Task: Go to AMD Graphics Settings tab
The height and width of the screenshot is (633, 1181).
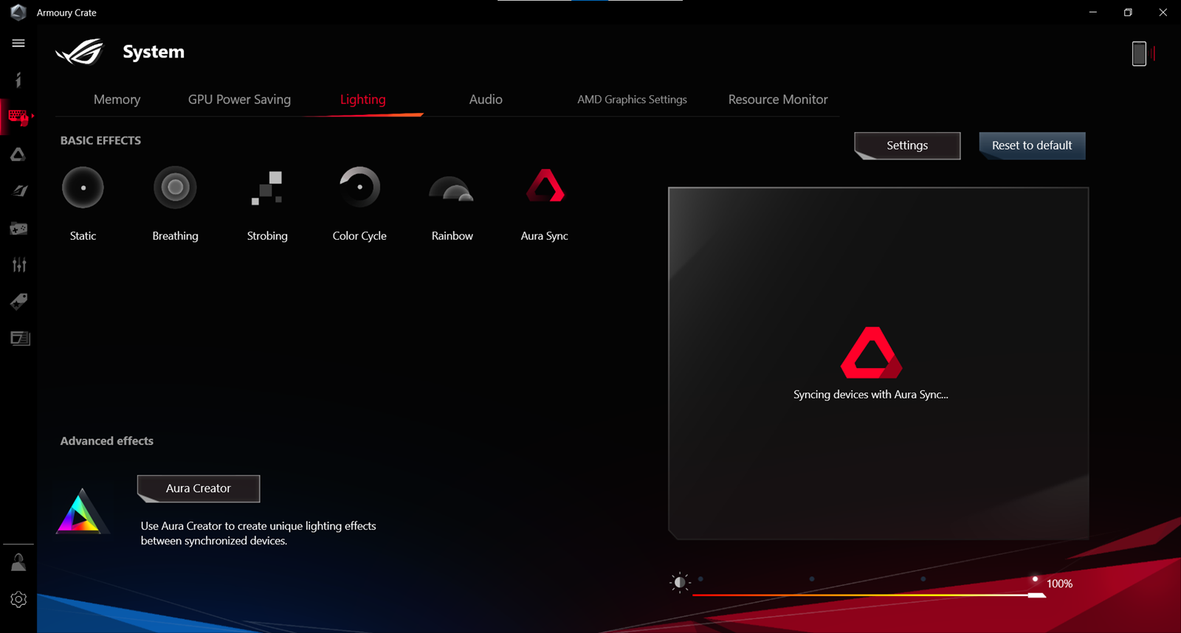Action: 632,100
